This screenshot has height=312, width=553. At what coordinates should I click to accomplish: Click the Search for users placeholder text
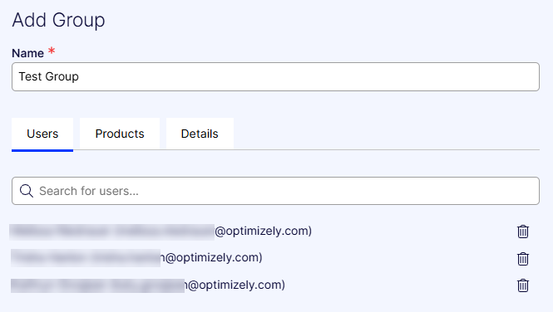[89, 191]
